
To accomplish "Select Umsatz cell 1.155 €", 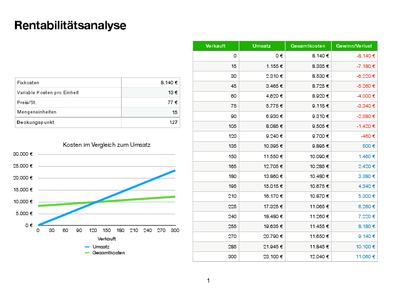I will (262, 66).
